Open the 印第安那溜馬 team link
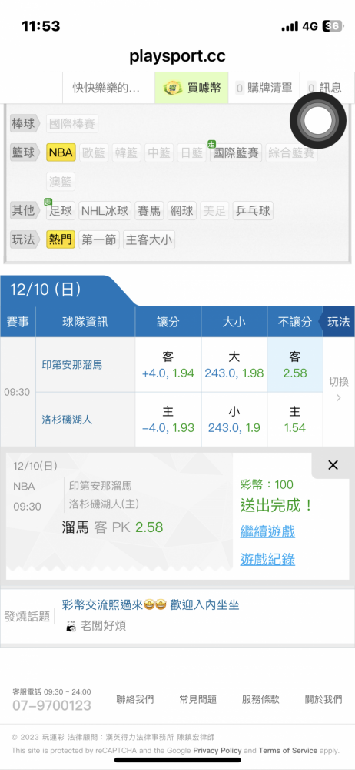 (x=72, y=365)
